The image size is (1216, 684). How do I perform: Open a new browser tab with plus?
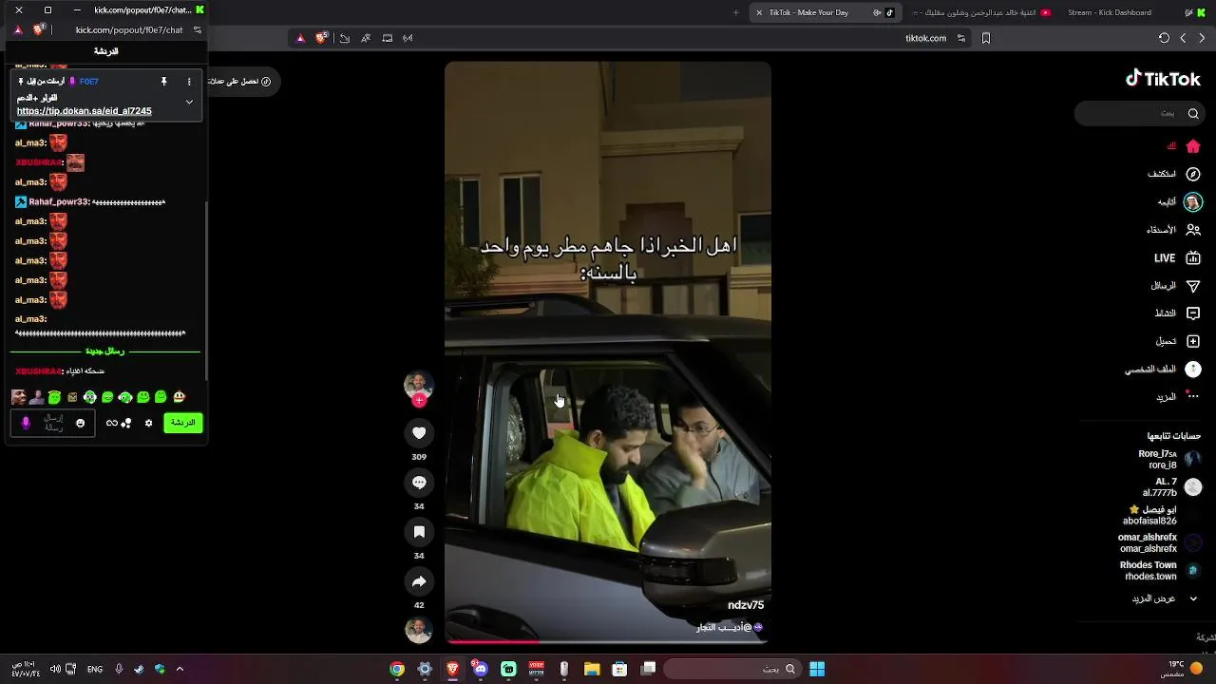coord(735,12)
